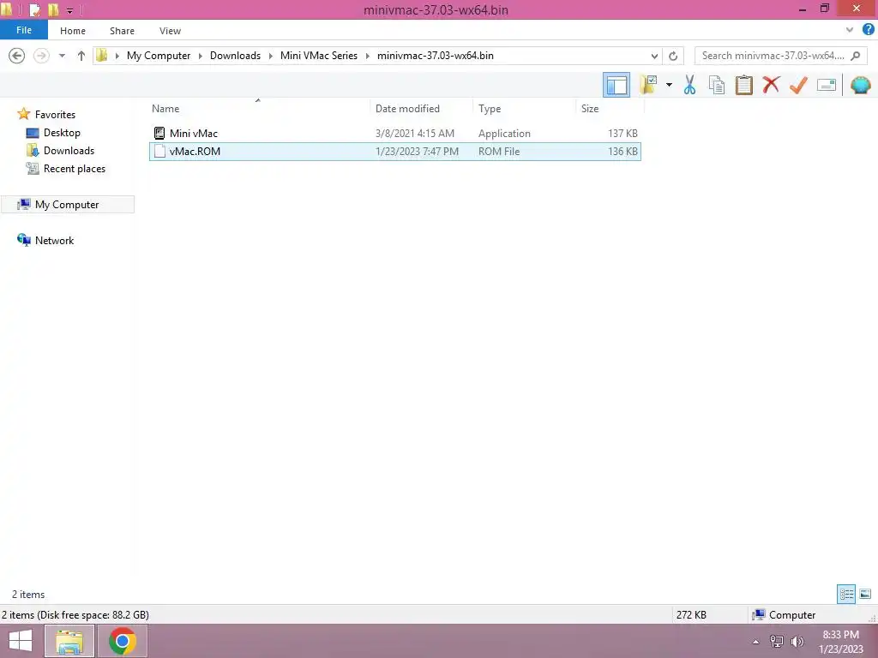Image resolution: width=878 pixels, height=658 pixels.
Task: Expand arrow before My Computer breadcrumb
Action: click(117, 56)
